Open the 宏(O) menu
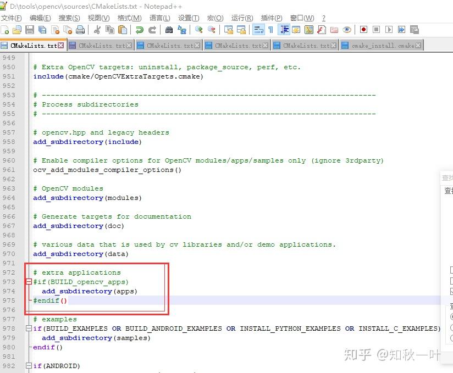The height and width of the screenshot is (373, 453). coord(216,18)
